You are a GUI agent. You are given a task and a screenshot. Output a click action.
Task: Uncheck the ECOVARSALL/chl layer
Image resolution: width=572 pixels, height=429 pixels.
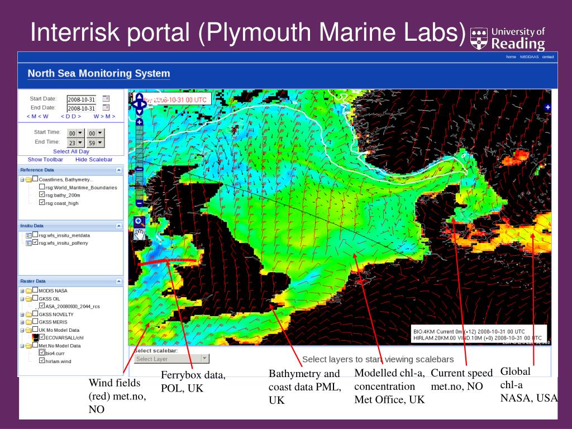coord(42,337)
